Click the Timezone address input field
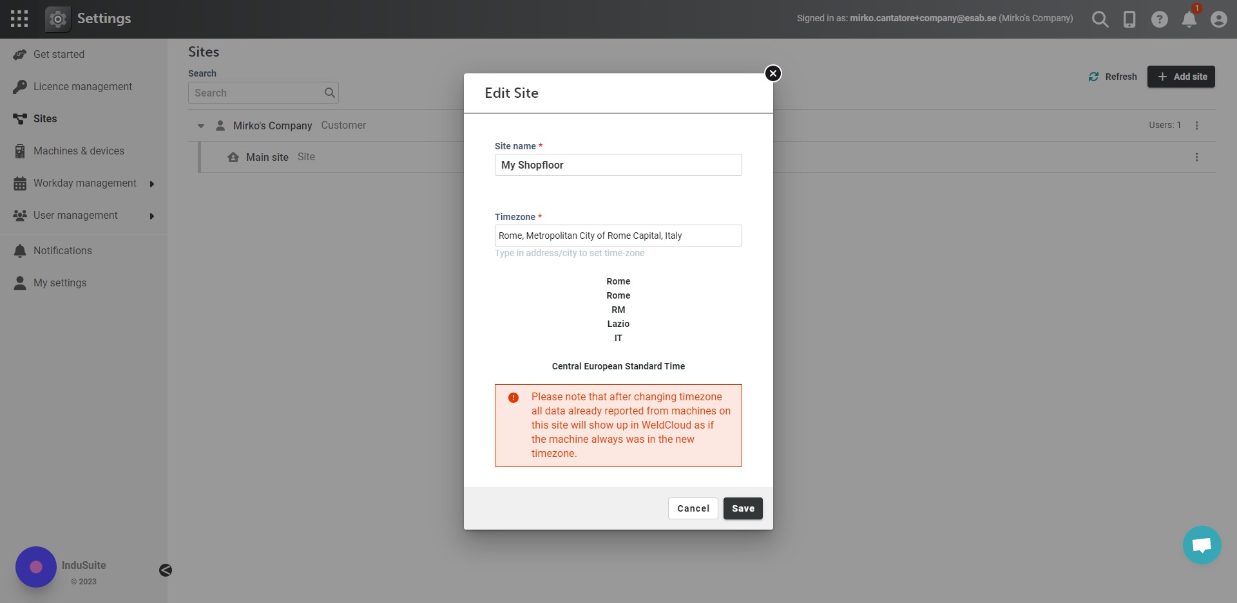The width and height of the screenshot is (1237, 603). point(618,236)
